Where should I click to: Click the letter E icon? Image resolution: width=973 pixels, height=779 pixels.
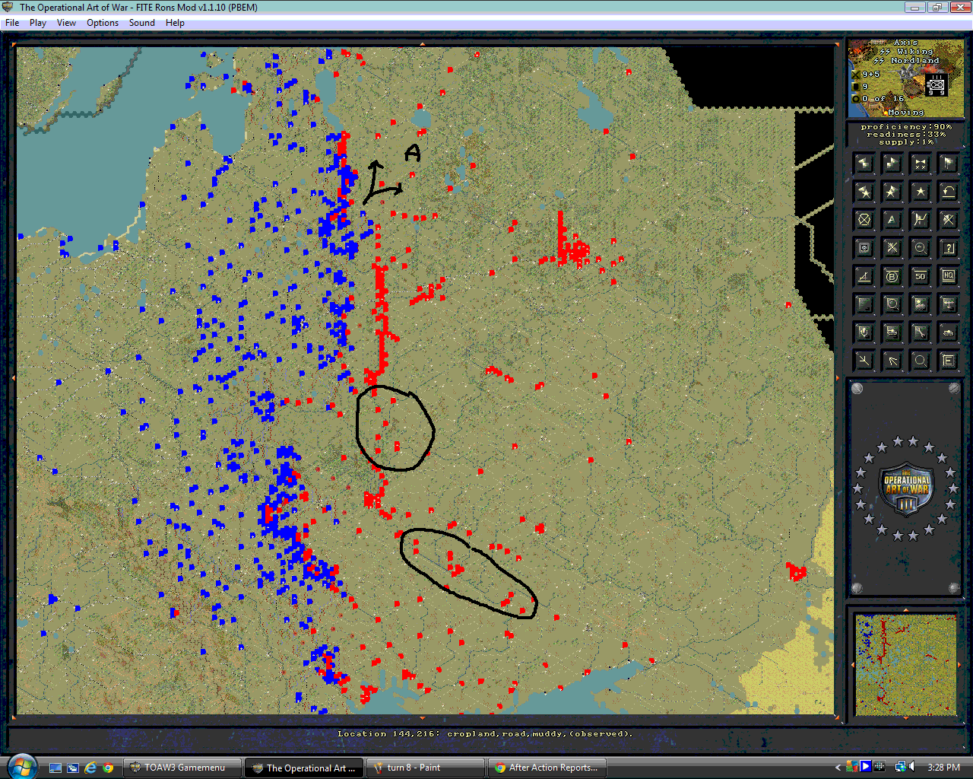(949, 361)
